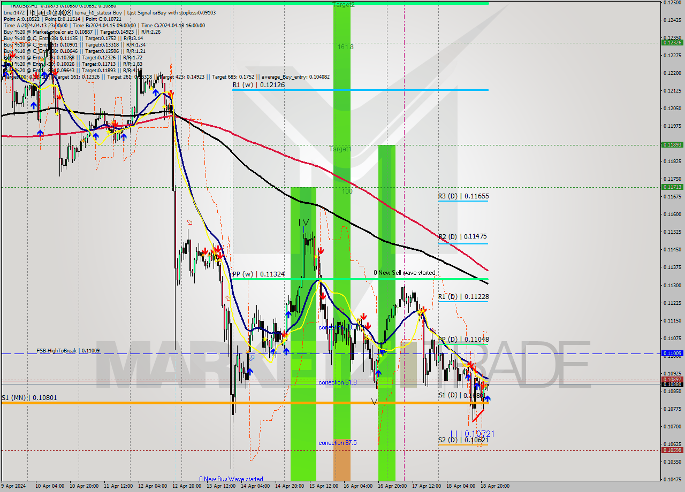Click the 'correction 61.8' label
Image resolution: width=685 pixels, height=492 pixels.
(338, 382)
